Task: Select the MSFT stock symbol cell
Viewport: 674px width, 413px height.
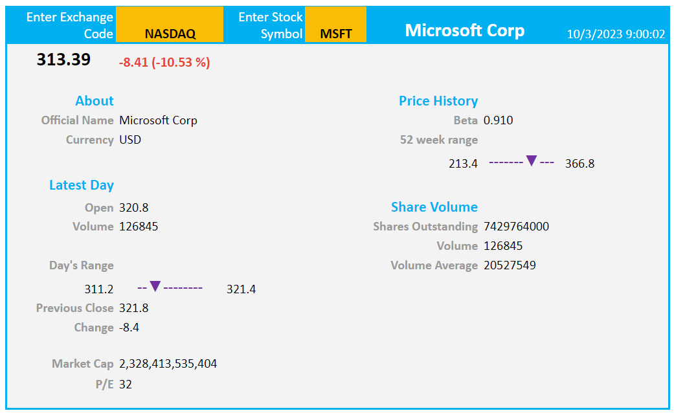Action: tap(336, 25)
